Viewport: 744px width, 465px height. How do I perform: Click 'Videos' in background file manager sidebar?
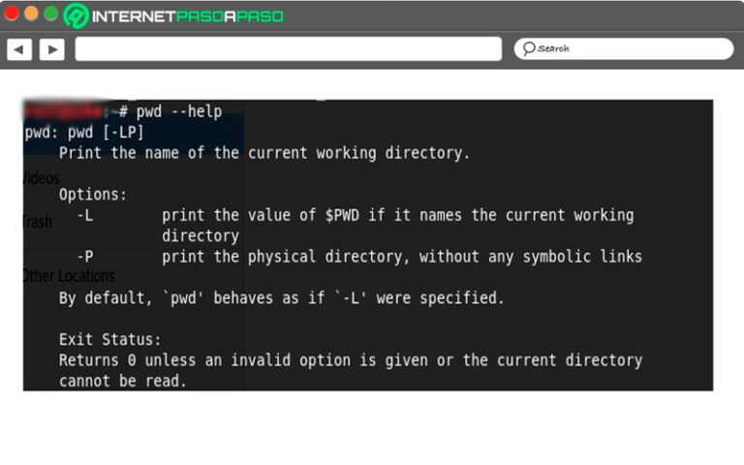click(x=42, y=178)
